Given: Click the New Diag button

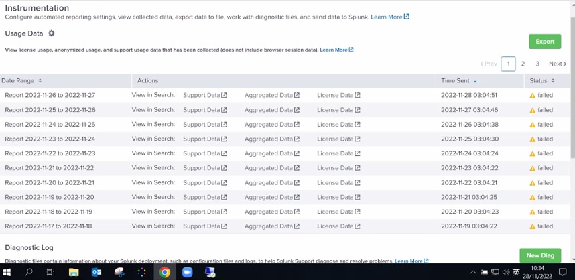Looking at the screenshot, I should pos(540,255).
